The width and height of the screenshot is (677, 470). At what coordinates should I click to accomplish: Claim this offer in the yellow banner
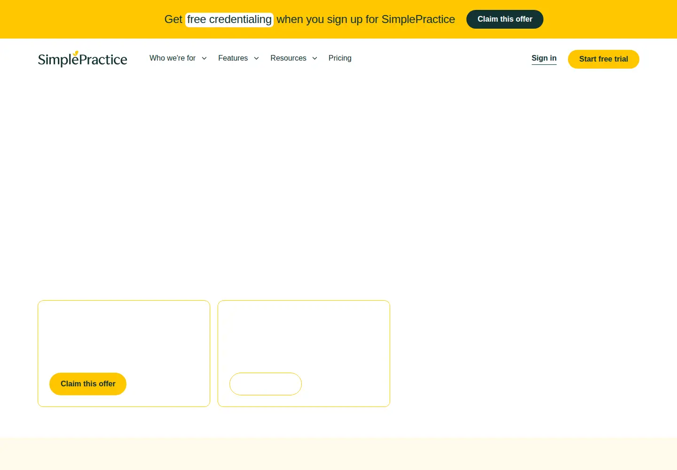coord(505,19)
